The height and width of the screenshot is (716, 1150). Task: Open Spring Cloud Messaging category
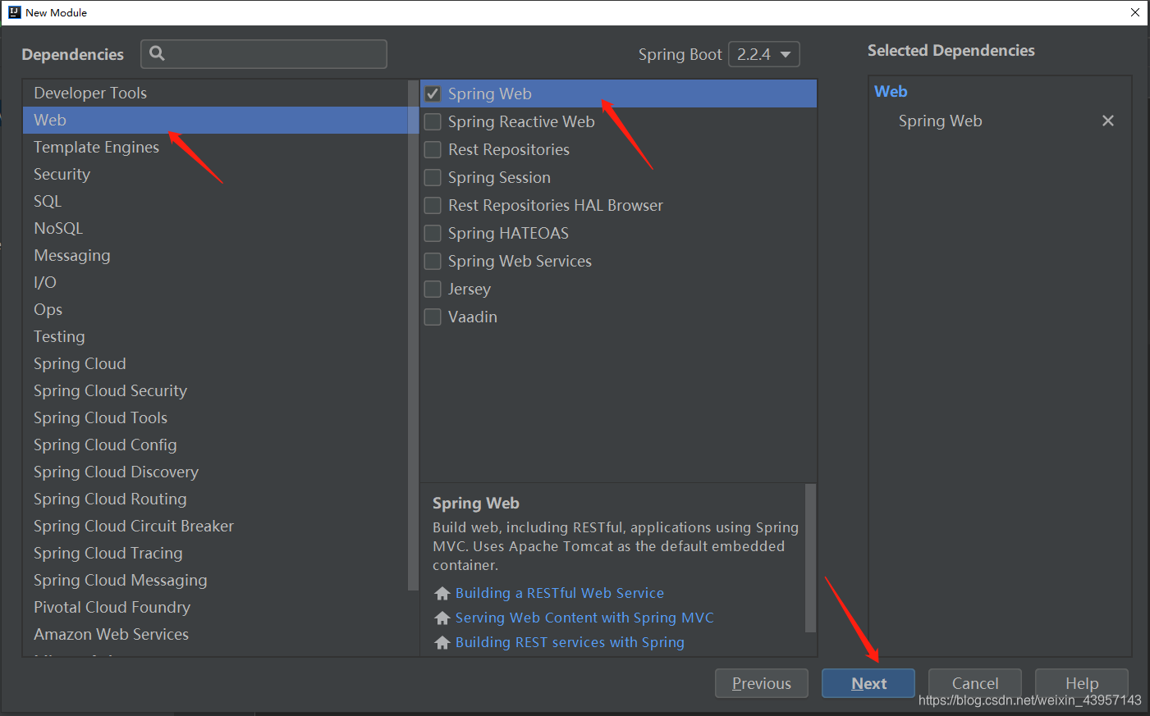click(x=215, y=580)
